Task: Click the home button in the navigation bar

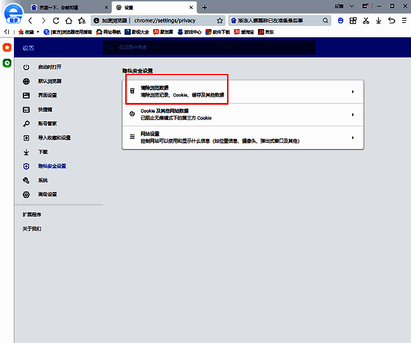Action: pyautogui.click(x=68, y=20)
